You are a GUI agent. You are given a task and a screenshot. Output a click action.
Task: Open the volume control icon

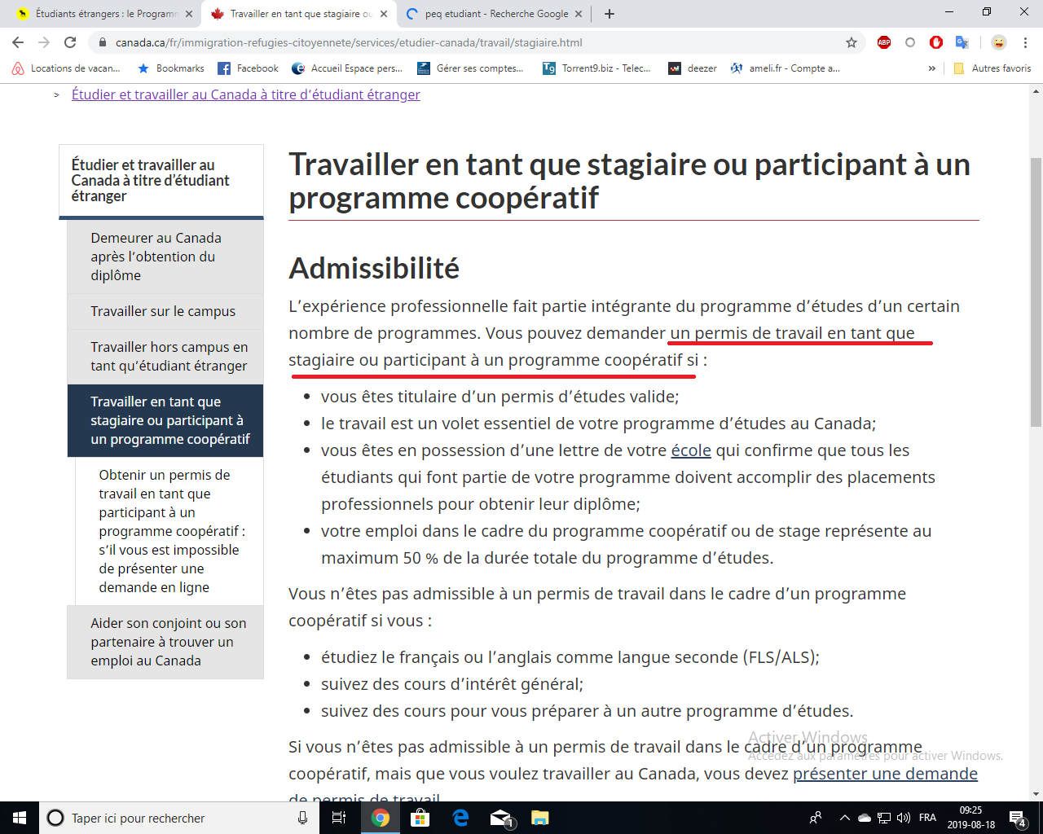point(904,818)
